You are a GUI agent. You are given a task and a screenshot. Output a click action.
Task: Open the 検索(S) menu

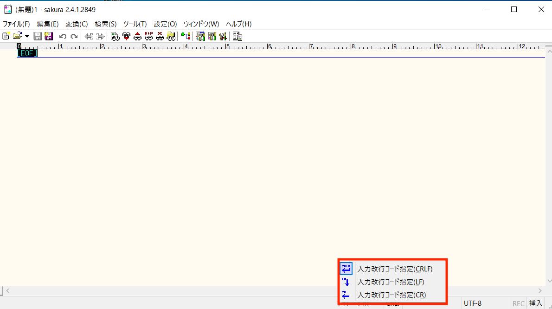coord(106,24)
